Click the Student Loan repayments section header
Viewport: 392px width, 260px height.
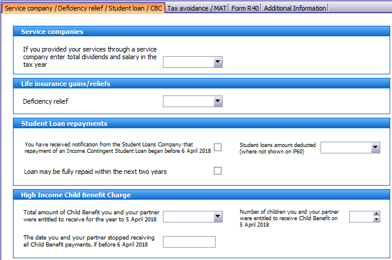click(202, 124)
